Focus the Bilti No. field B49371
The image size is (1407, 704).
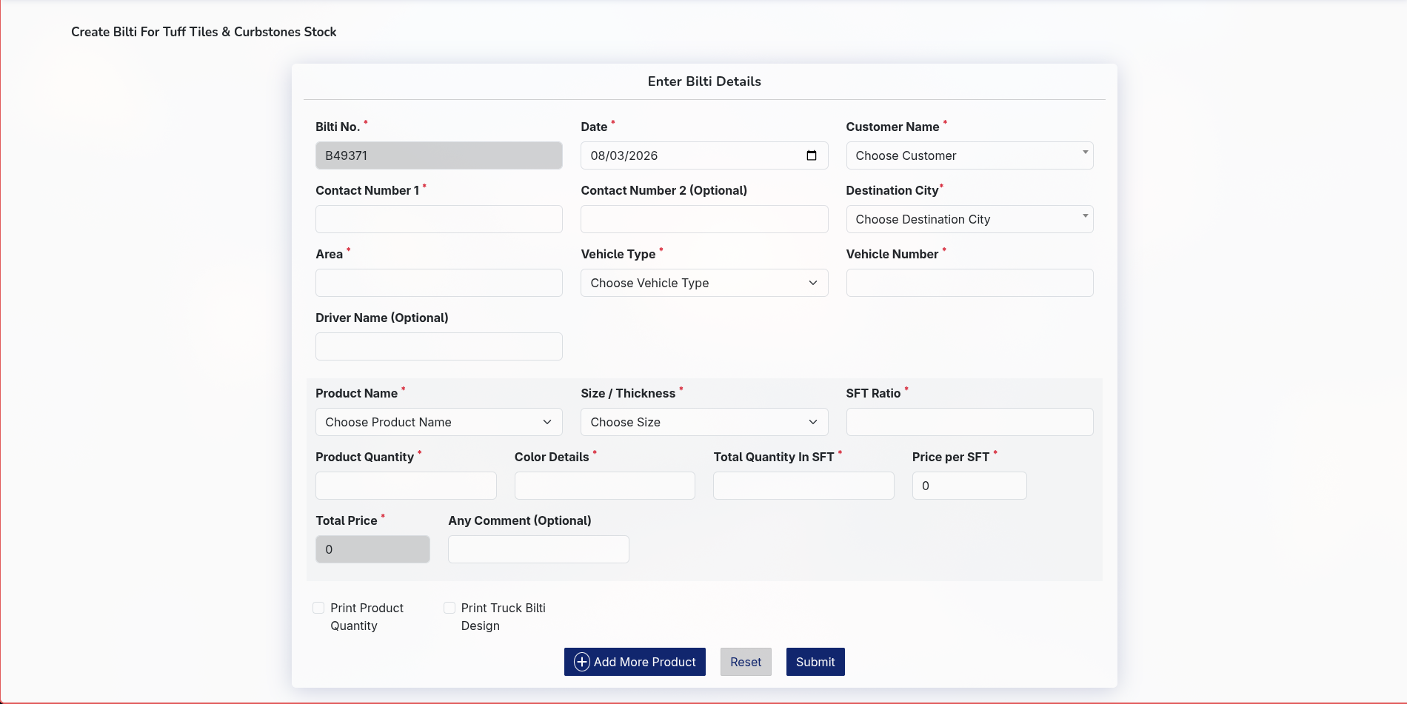pyautogui.click(x=439, y=155)
